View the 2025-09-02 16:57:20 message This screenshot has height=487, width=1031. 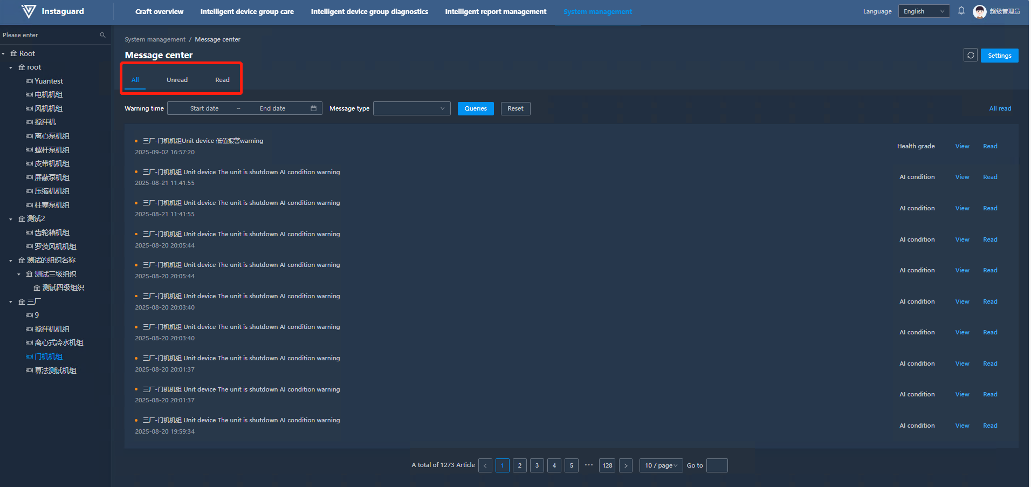pos(962,146)
